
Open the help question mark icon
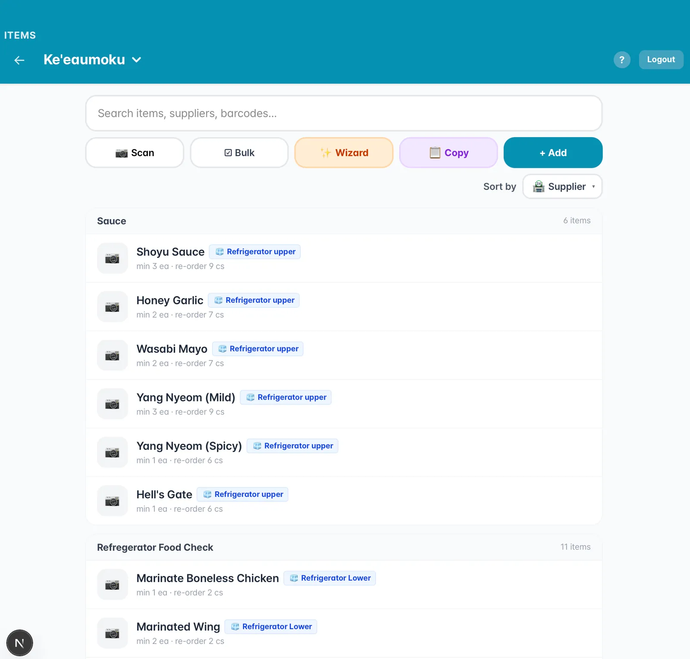click(x=622, y=60)
